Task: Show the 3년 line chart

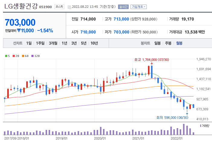Action: (74, 43)
